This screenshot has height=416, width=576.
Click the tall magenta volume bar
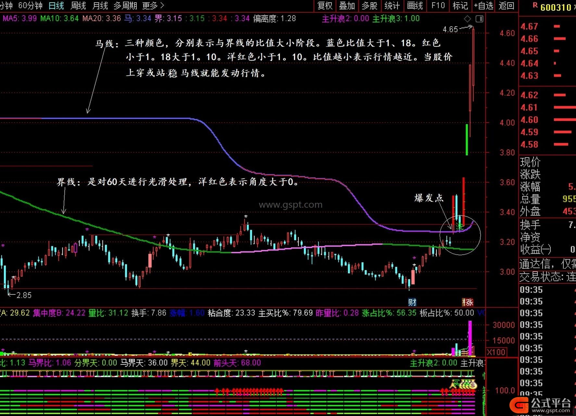(x=470, y=338)
